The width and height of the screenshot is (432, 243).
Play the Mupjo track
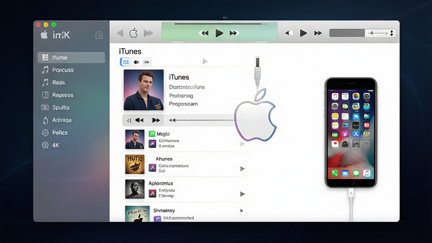242,143
